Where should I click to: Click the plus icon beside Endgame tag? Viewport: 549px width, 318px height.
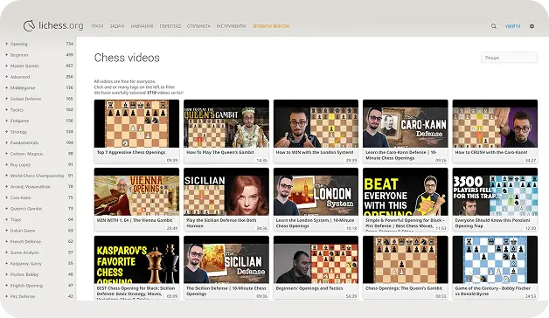pos(6,121)
